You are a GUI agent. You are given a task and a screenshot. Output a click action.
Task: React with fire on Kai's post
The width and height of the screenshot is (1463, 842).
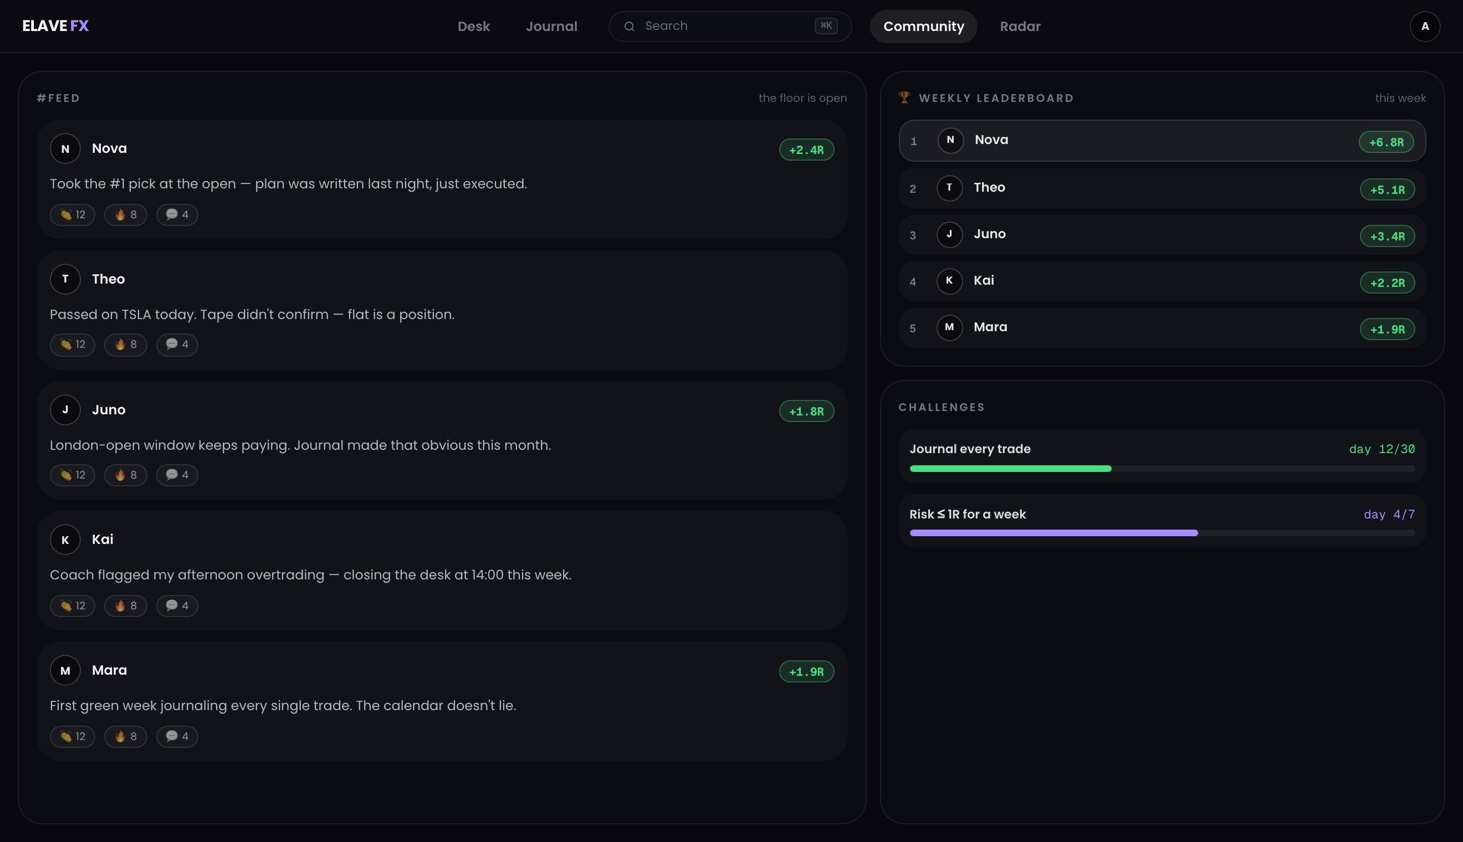coord(126,606)
